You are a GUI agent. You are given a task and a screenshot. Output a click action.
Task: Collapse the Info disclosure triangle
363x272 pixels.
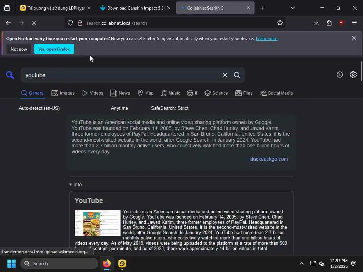coord(71,185)
